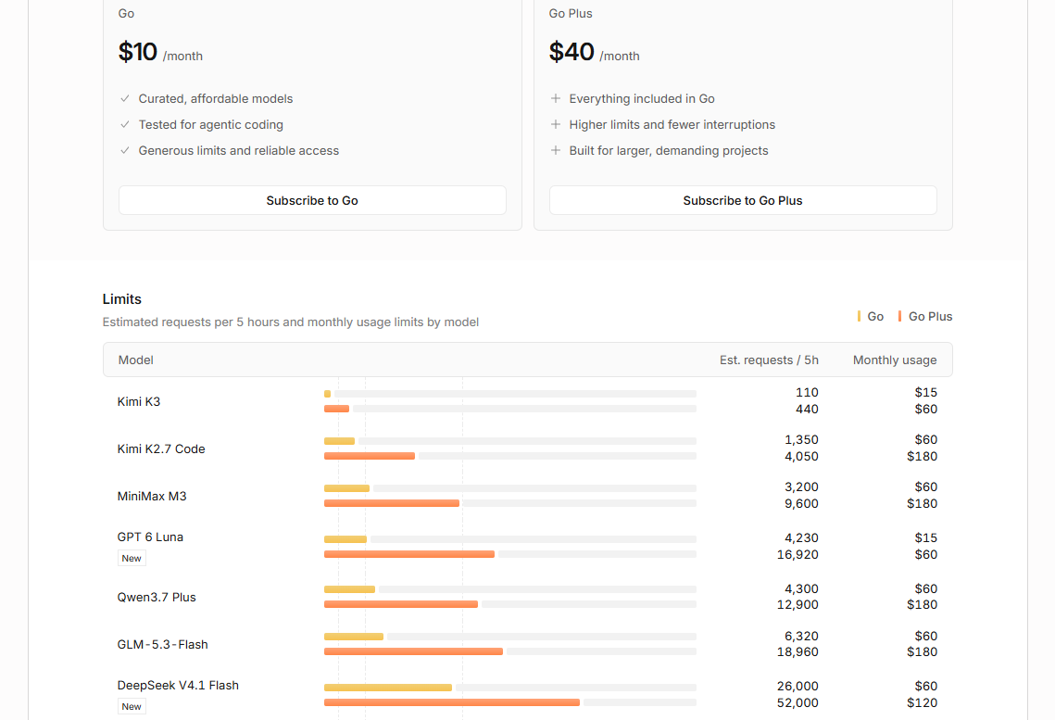The image size is (1055, 720).
Task: Select the GLM-5.3-Flash model name
Action: pyautogui.click(x=162, y=644)
